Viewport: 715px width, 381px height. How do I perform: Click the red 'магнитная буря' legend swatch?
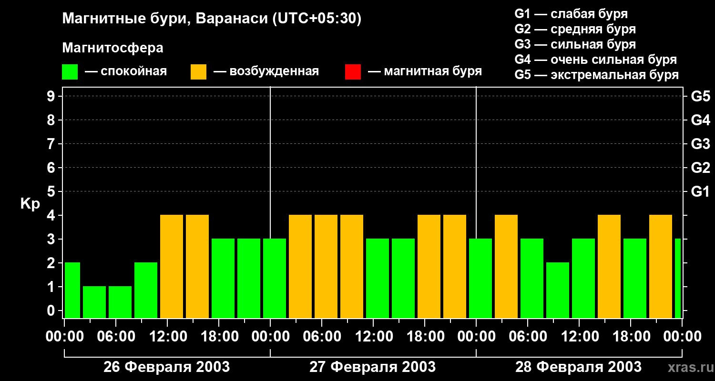point(353,72)
